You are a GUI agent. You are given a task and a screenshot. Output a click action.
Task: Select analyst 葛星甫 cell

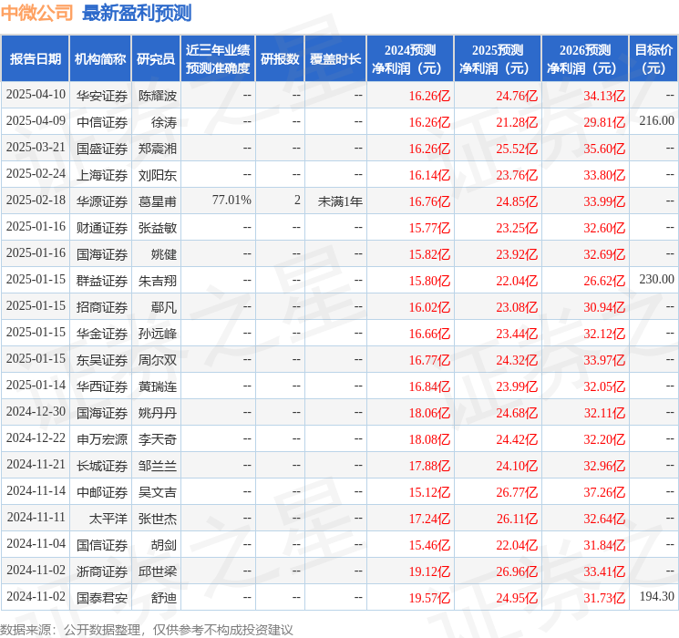tap(157, 201)
